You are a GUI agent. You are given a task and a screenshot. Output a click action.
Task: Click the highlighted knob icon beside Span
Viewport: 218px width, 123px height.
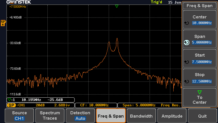click(x=187, y=43)
